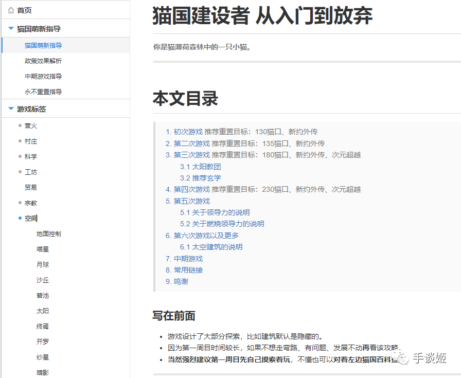Click the blue bullet beside 空间
Screen dimensions: 461x378
click(20, 219)
